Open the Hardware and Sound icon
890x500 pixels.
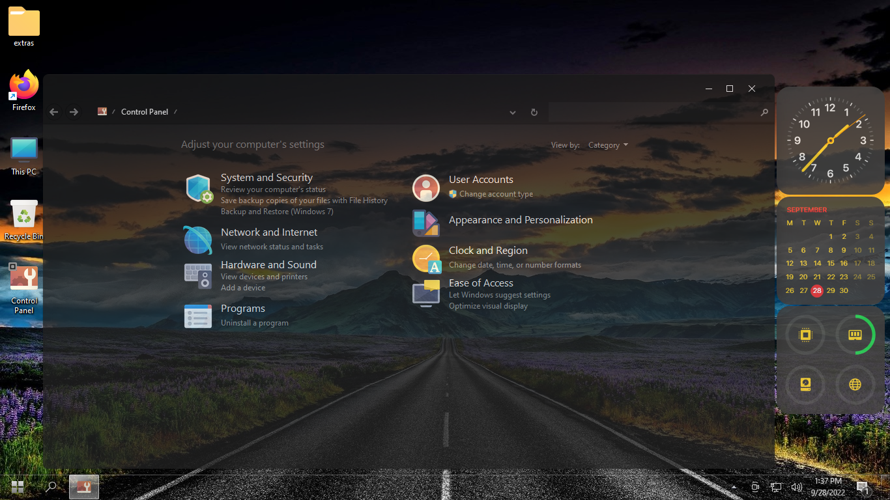[198, 276]
